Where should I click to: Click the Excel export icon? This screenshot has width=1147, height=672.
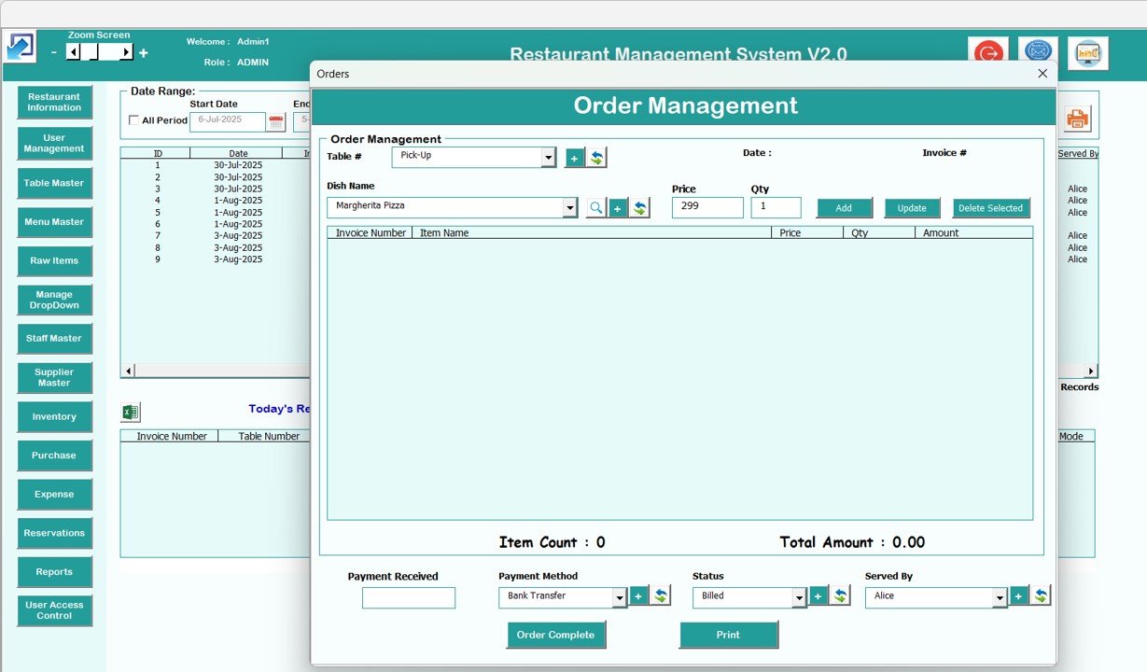click(131, 413)
